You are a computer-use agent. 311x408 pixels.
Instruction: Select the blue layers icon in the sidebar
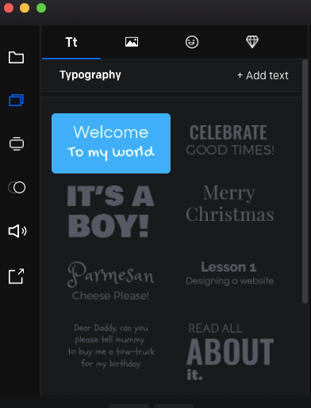coord(16,100)
